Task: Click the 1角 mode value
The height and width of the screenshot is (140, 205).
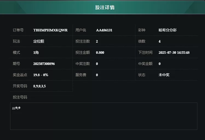Action: tap(36, 52)
